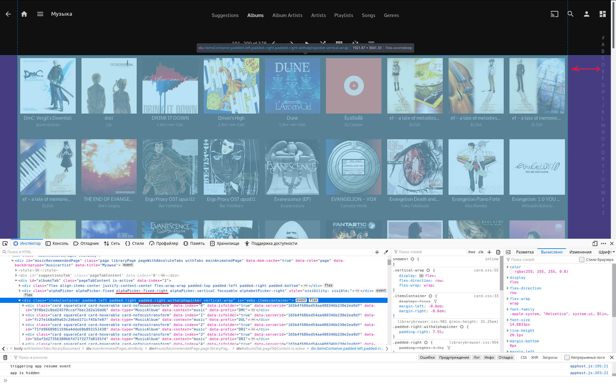Open the search icon in the music app
This screenshot has width=616, height=385.
[570, 14]
